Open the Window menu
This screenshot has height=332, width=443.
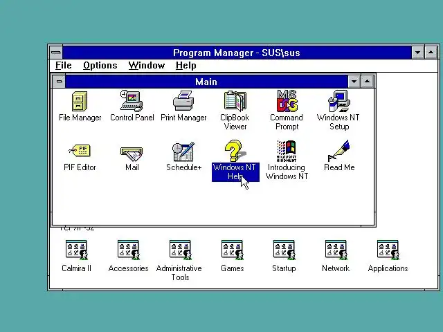146,66
